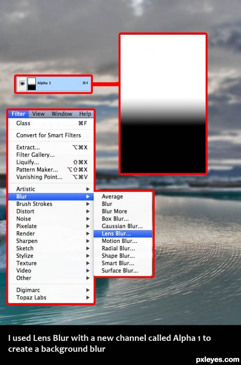This screenshot has height=365, width=241.
Task: Apply the Average blur
Action: 123,197
